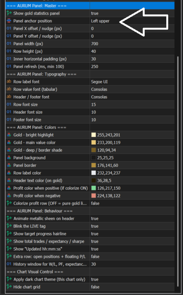
Task: Click the integer icon beside Row font size
Action: [x=9, y=104]
